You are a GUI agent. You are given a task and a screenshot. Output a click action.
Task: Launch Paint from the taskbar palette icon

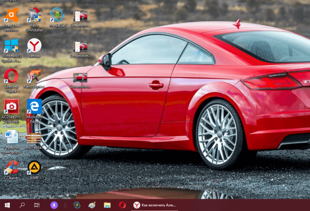(92, 205)
